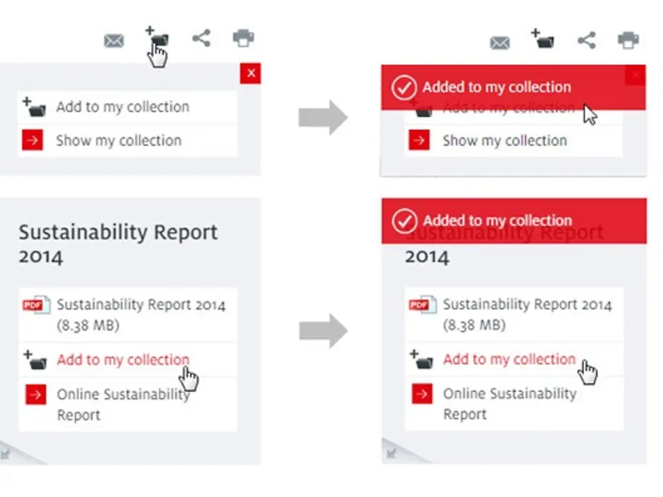Click the printer icon in left toolbar
Image resolution: width=663 pixels, height=497 pixels.
(243, 38)
